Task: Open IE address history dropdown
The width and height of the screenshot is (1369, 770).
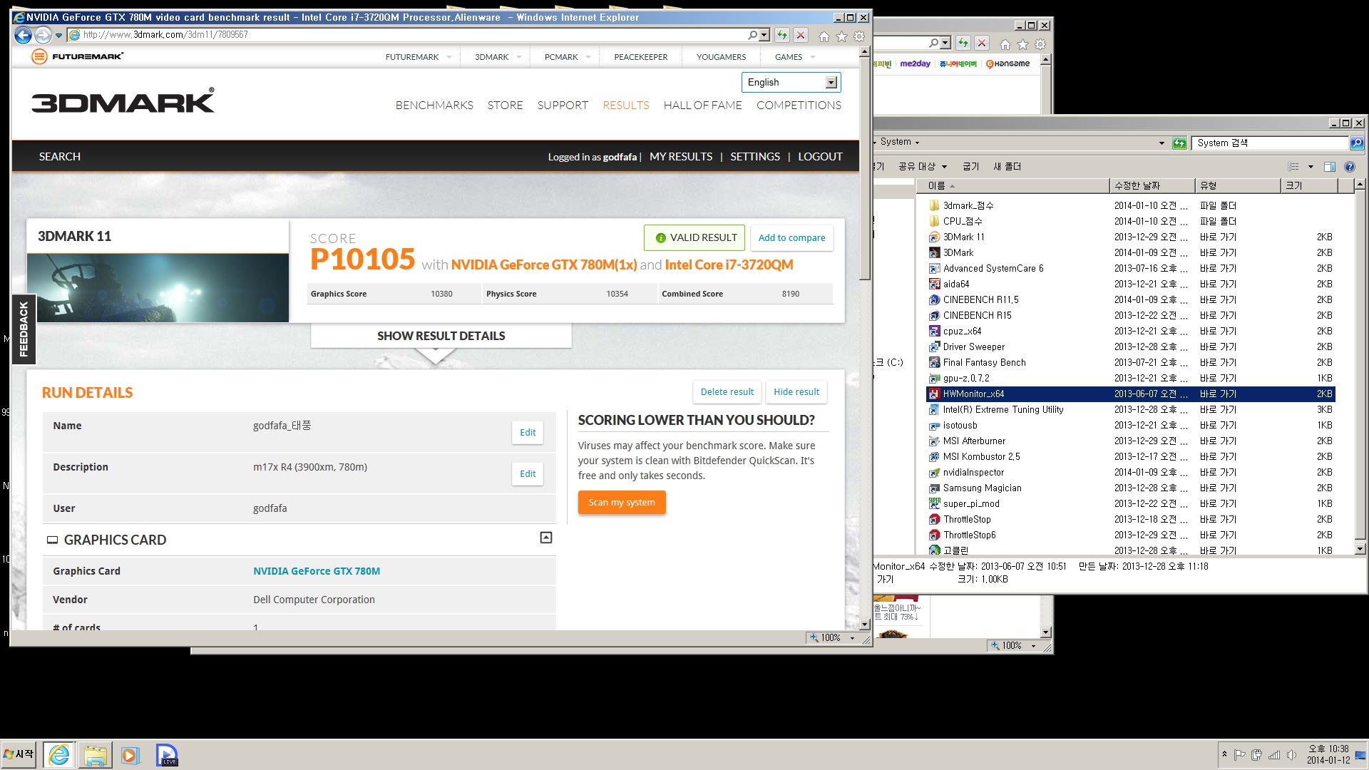Action: point(765,35)
